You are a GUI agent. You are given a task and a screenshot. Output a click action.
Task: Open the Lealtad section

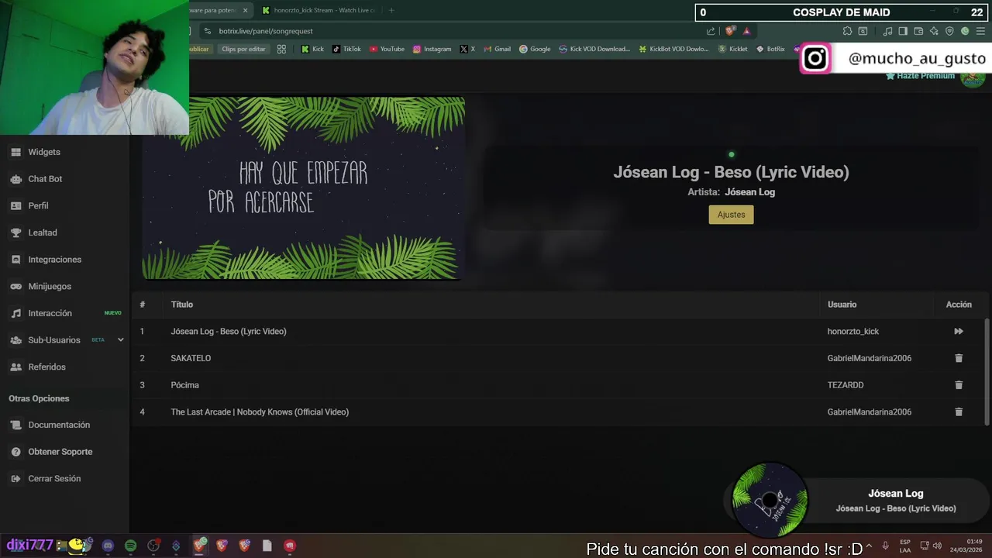tap(43, 232)
